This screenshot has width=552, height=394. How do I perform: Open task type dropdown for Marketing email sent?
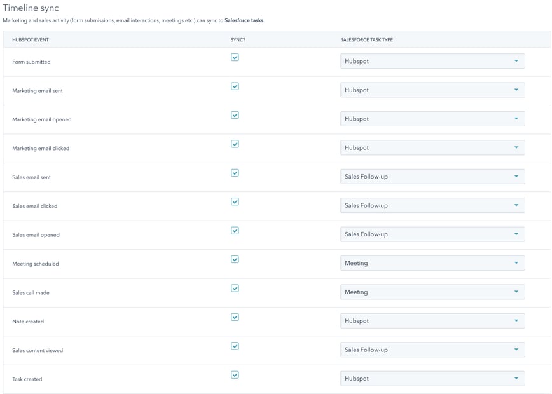(432, 90)
